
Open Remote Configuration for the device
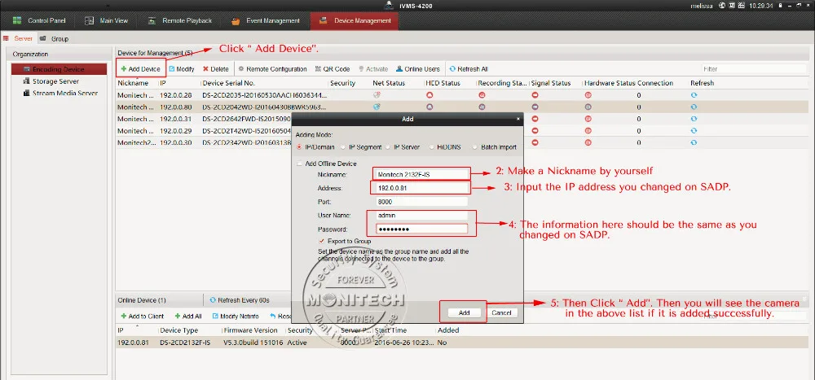[272, 69]
